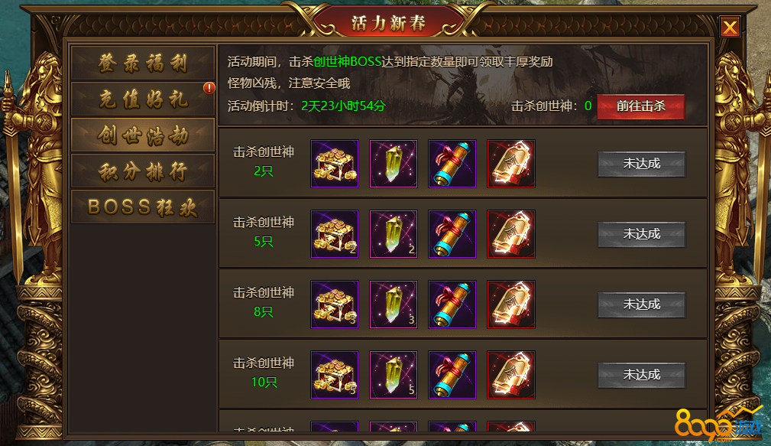Click gold chest reward in 8只 row
The width and height of the screenshot is (771, 446).
(x=335, y=304)
